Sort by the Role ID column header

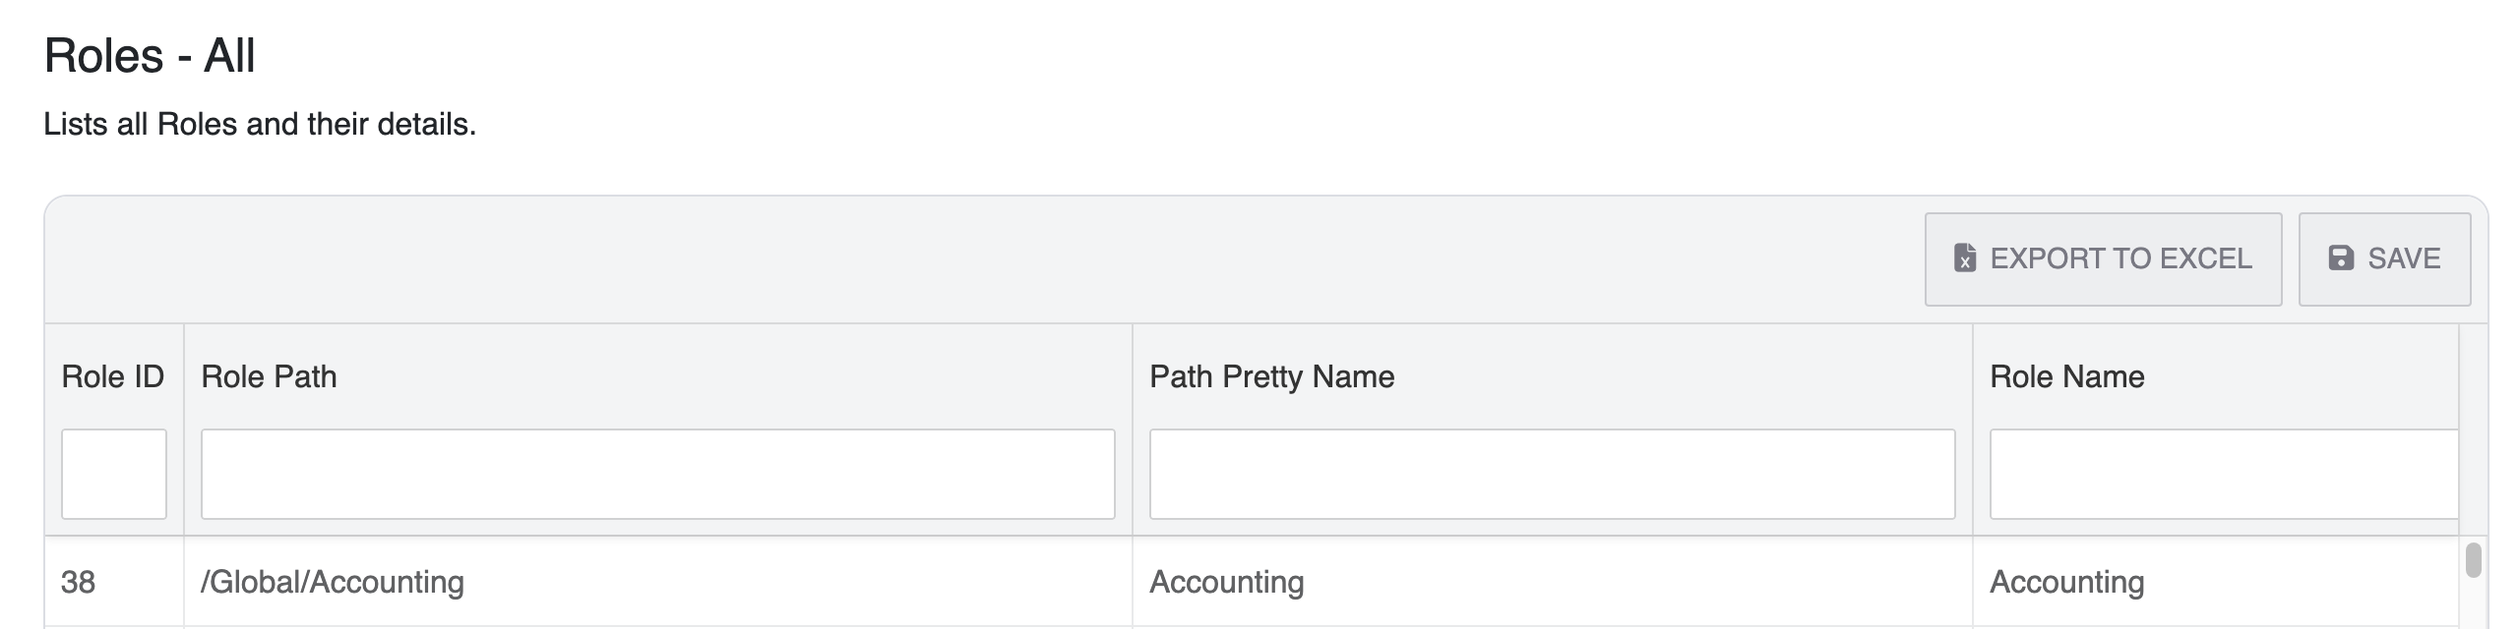pos(112,376)
